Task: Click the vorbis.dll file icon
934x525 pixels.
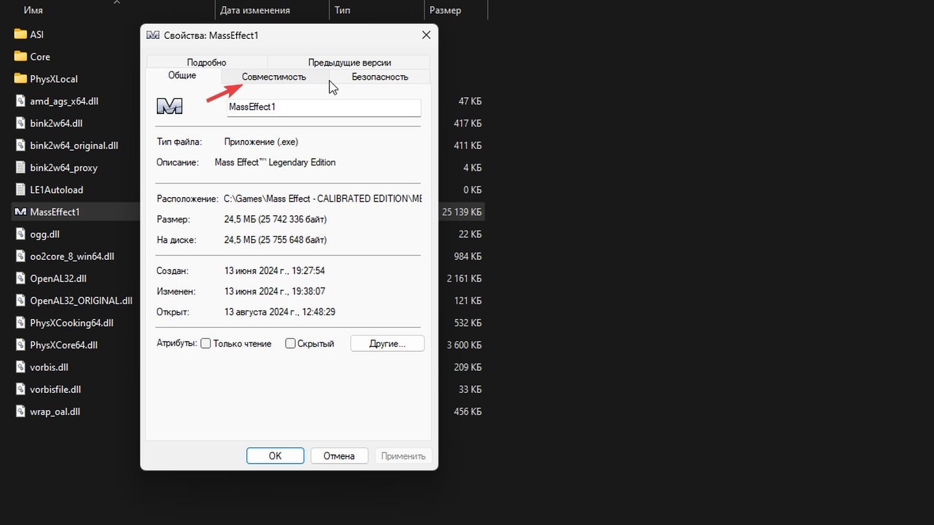Action: [x=20, y=367]
